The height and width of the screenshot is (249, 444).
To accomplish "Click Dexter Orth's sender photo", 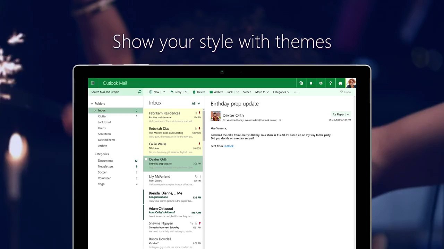I will [215, 116].
